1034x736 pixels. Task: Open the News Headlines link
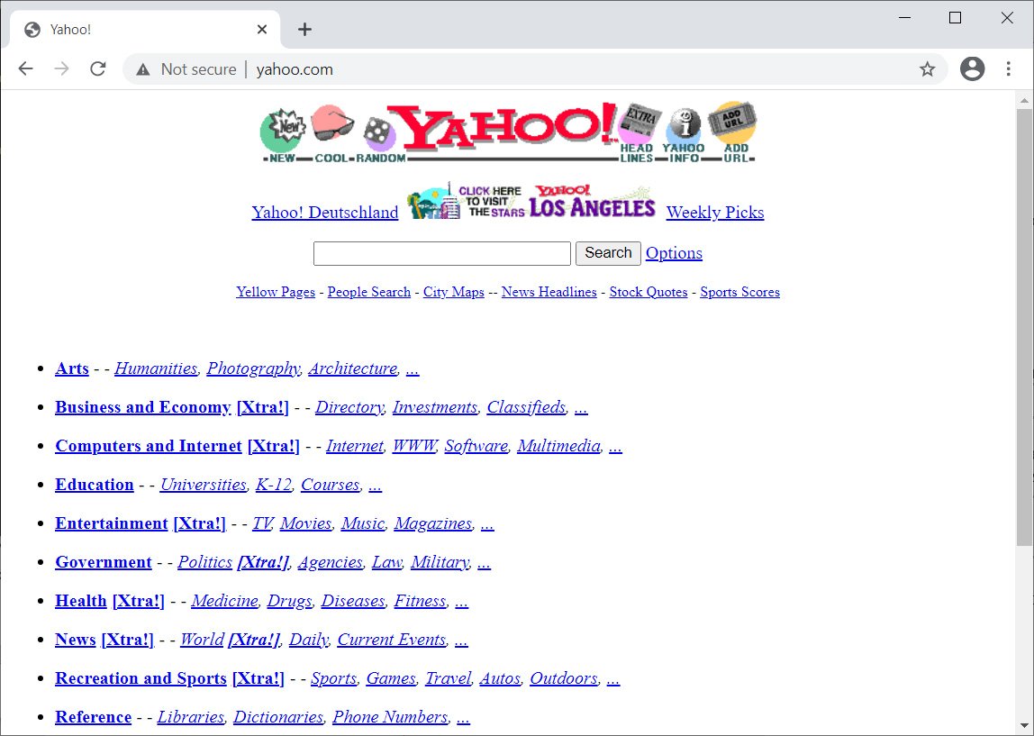(x=549, y=292)
